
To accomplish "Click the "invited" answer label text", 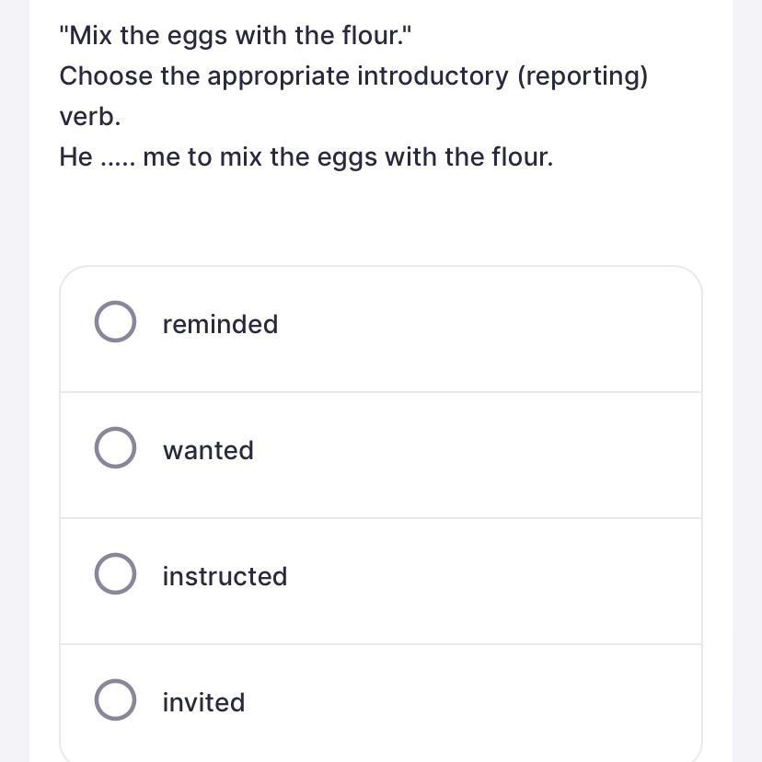I will pyautogui.click(x=203, y=702).
